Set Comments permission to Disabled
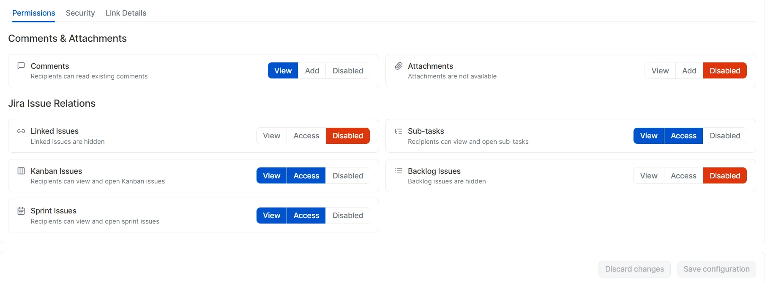The height and width of the screenshot is (283, 773). [348, 70]
